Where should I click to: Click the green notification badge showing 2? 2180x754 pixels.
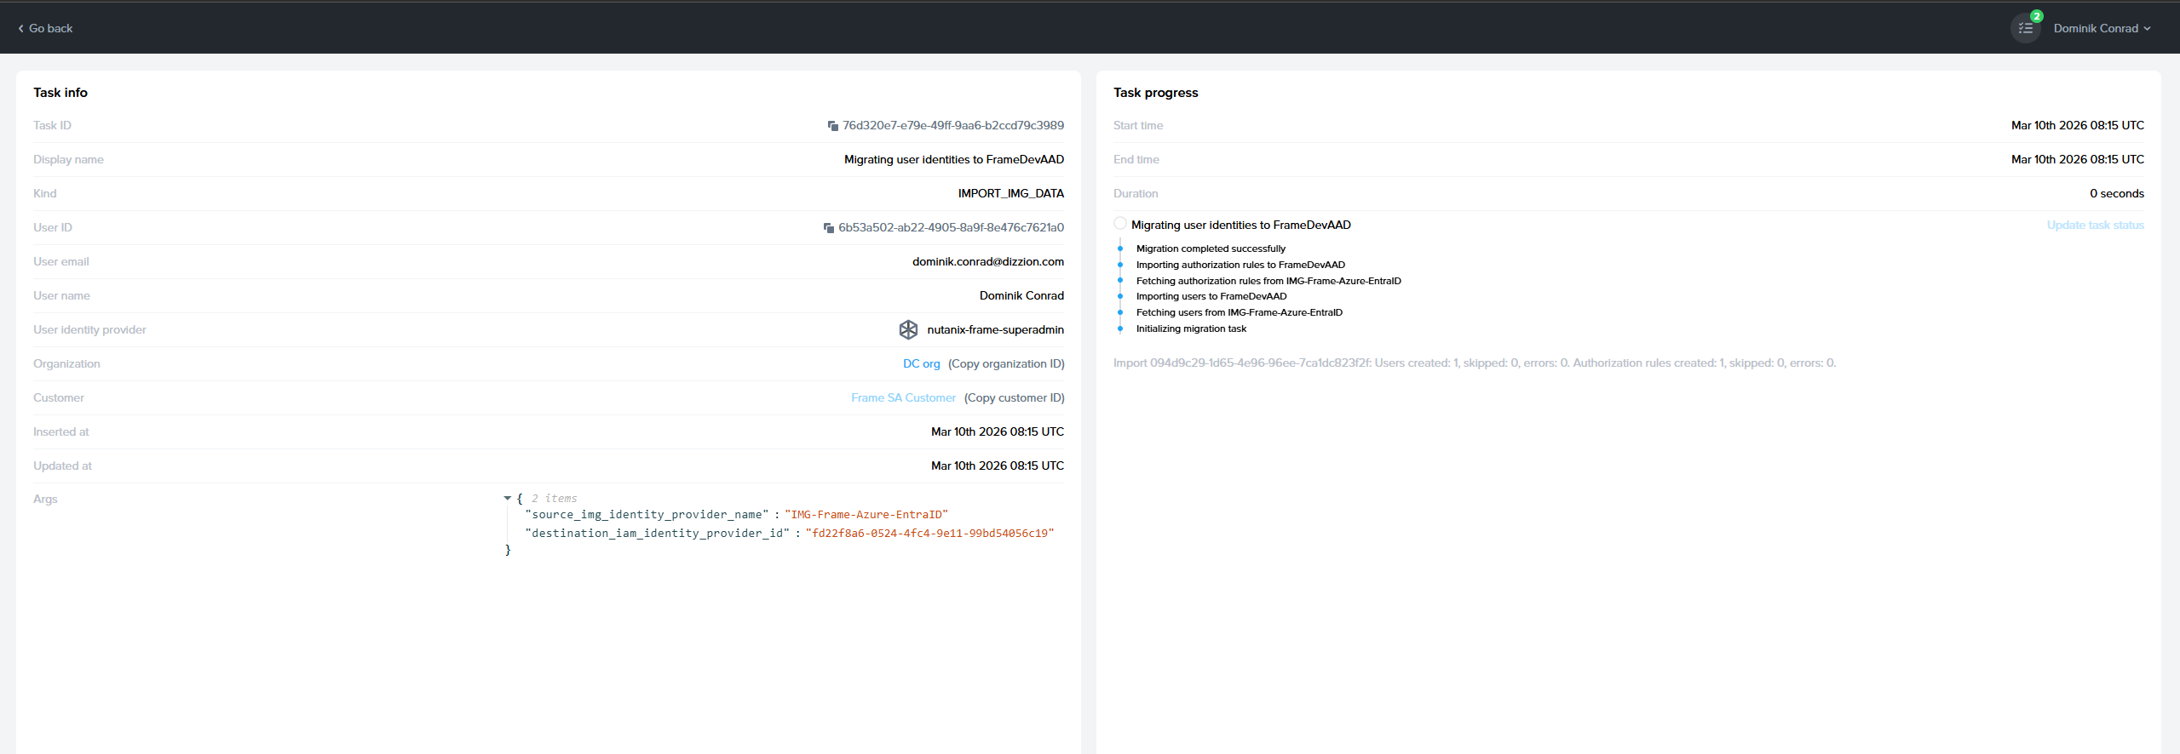pos(2036,16)
